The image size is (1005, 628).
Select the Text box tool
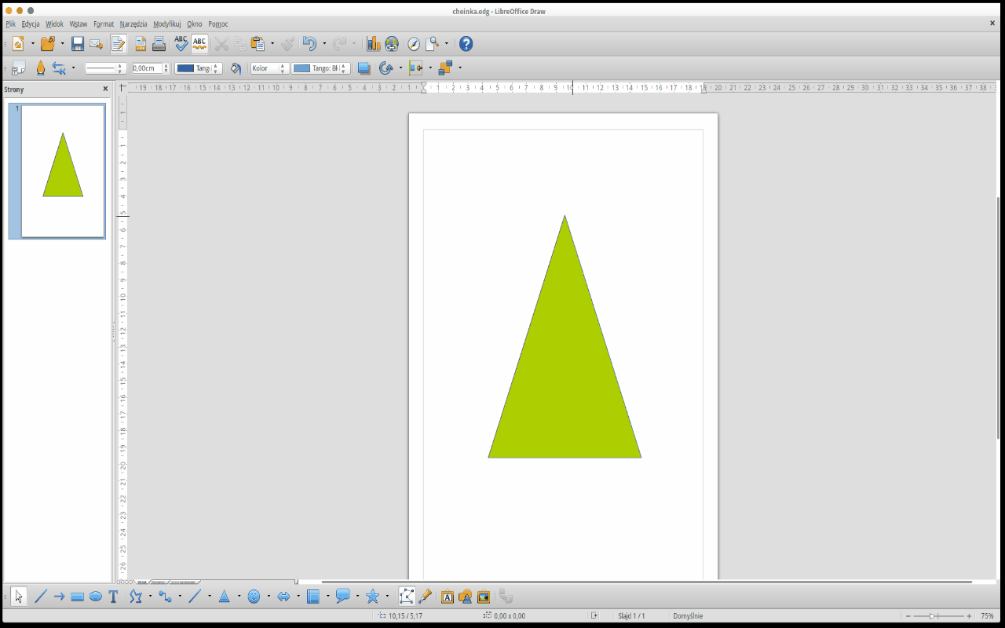[113, 597]
